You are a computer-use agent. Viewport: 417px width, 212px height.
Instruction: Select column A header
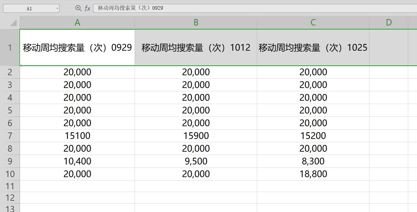pyautogui.click(x=77, y=22)
